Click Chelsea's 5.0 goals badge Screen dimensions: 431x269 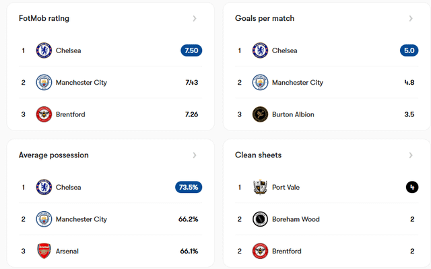(x=409, y=50)
